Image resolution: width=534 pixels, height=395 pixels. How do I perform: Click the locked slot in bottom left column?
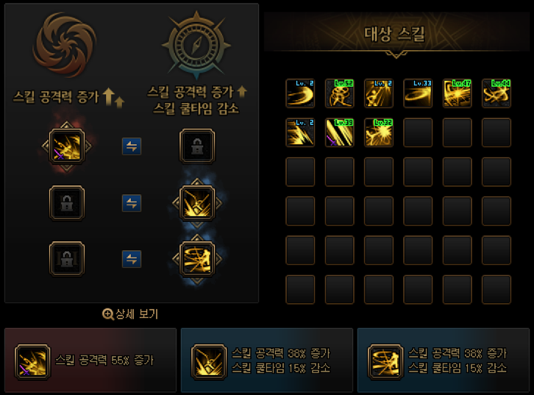(67, 259)
